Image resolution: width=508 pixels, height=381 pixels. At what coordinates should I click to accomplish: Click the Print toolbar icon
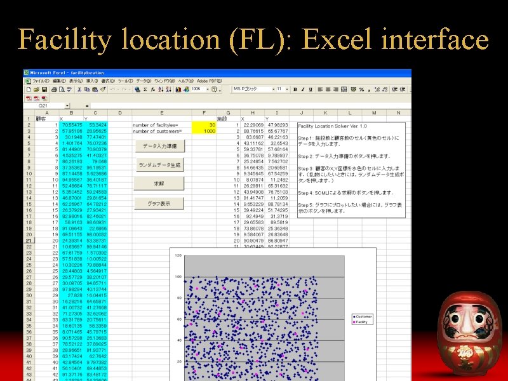click(x=54, y=91)
